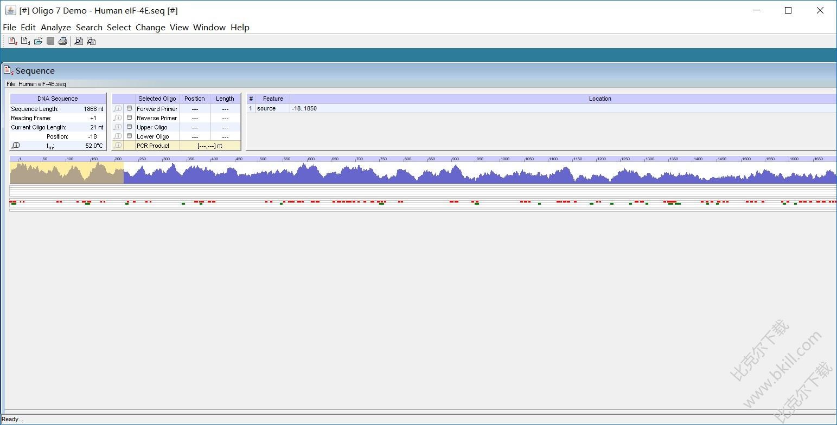
Task: Click the info icon beside the tm value
Action: pyautogui.click(x=16, y=146)
